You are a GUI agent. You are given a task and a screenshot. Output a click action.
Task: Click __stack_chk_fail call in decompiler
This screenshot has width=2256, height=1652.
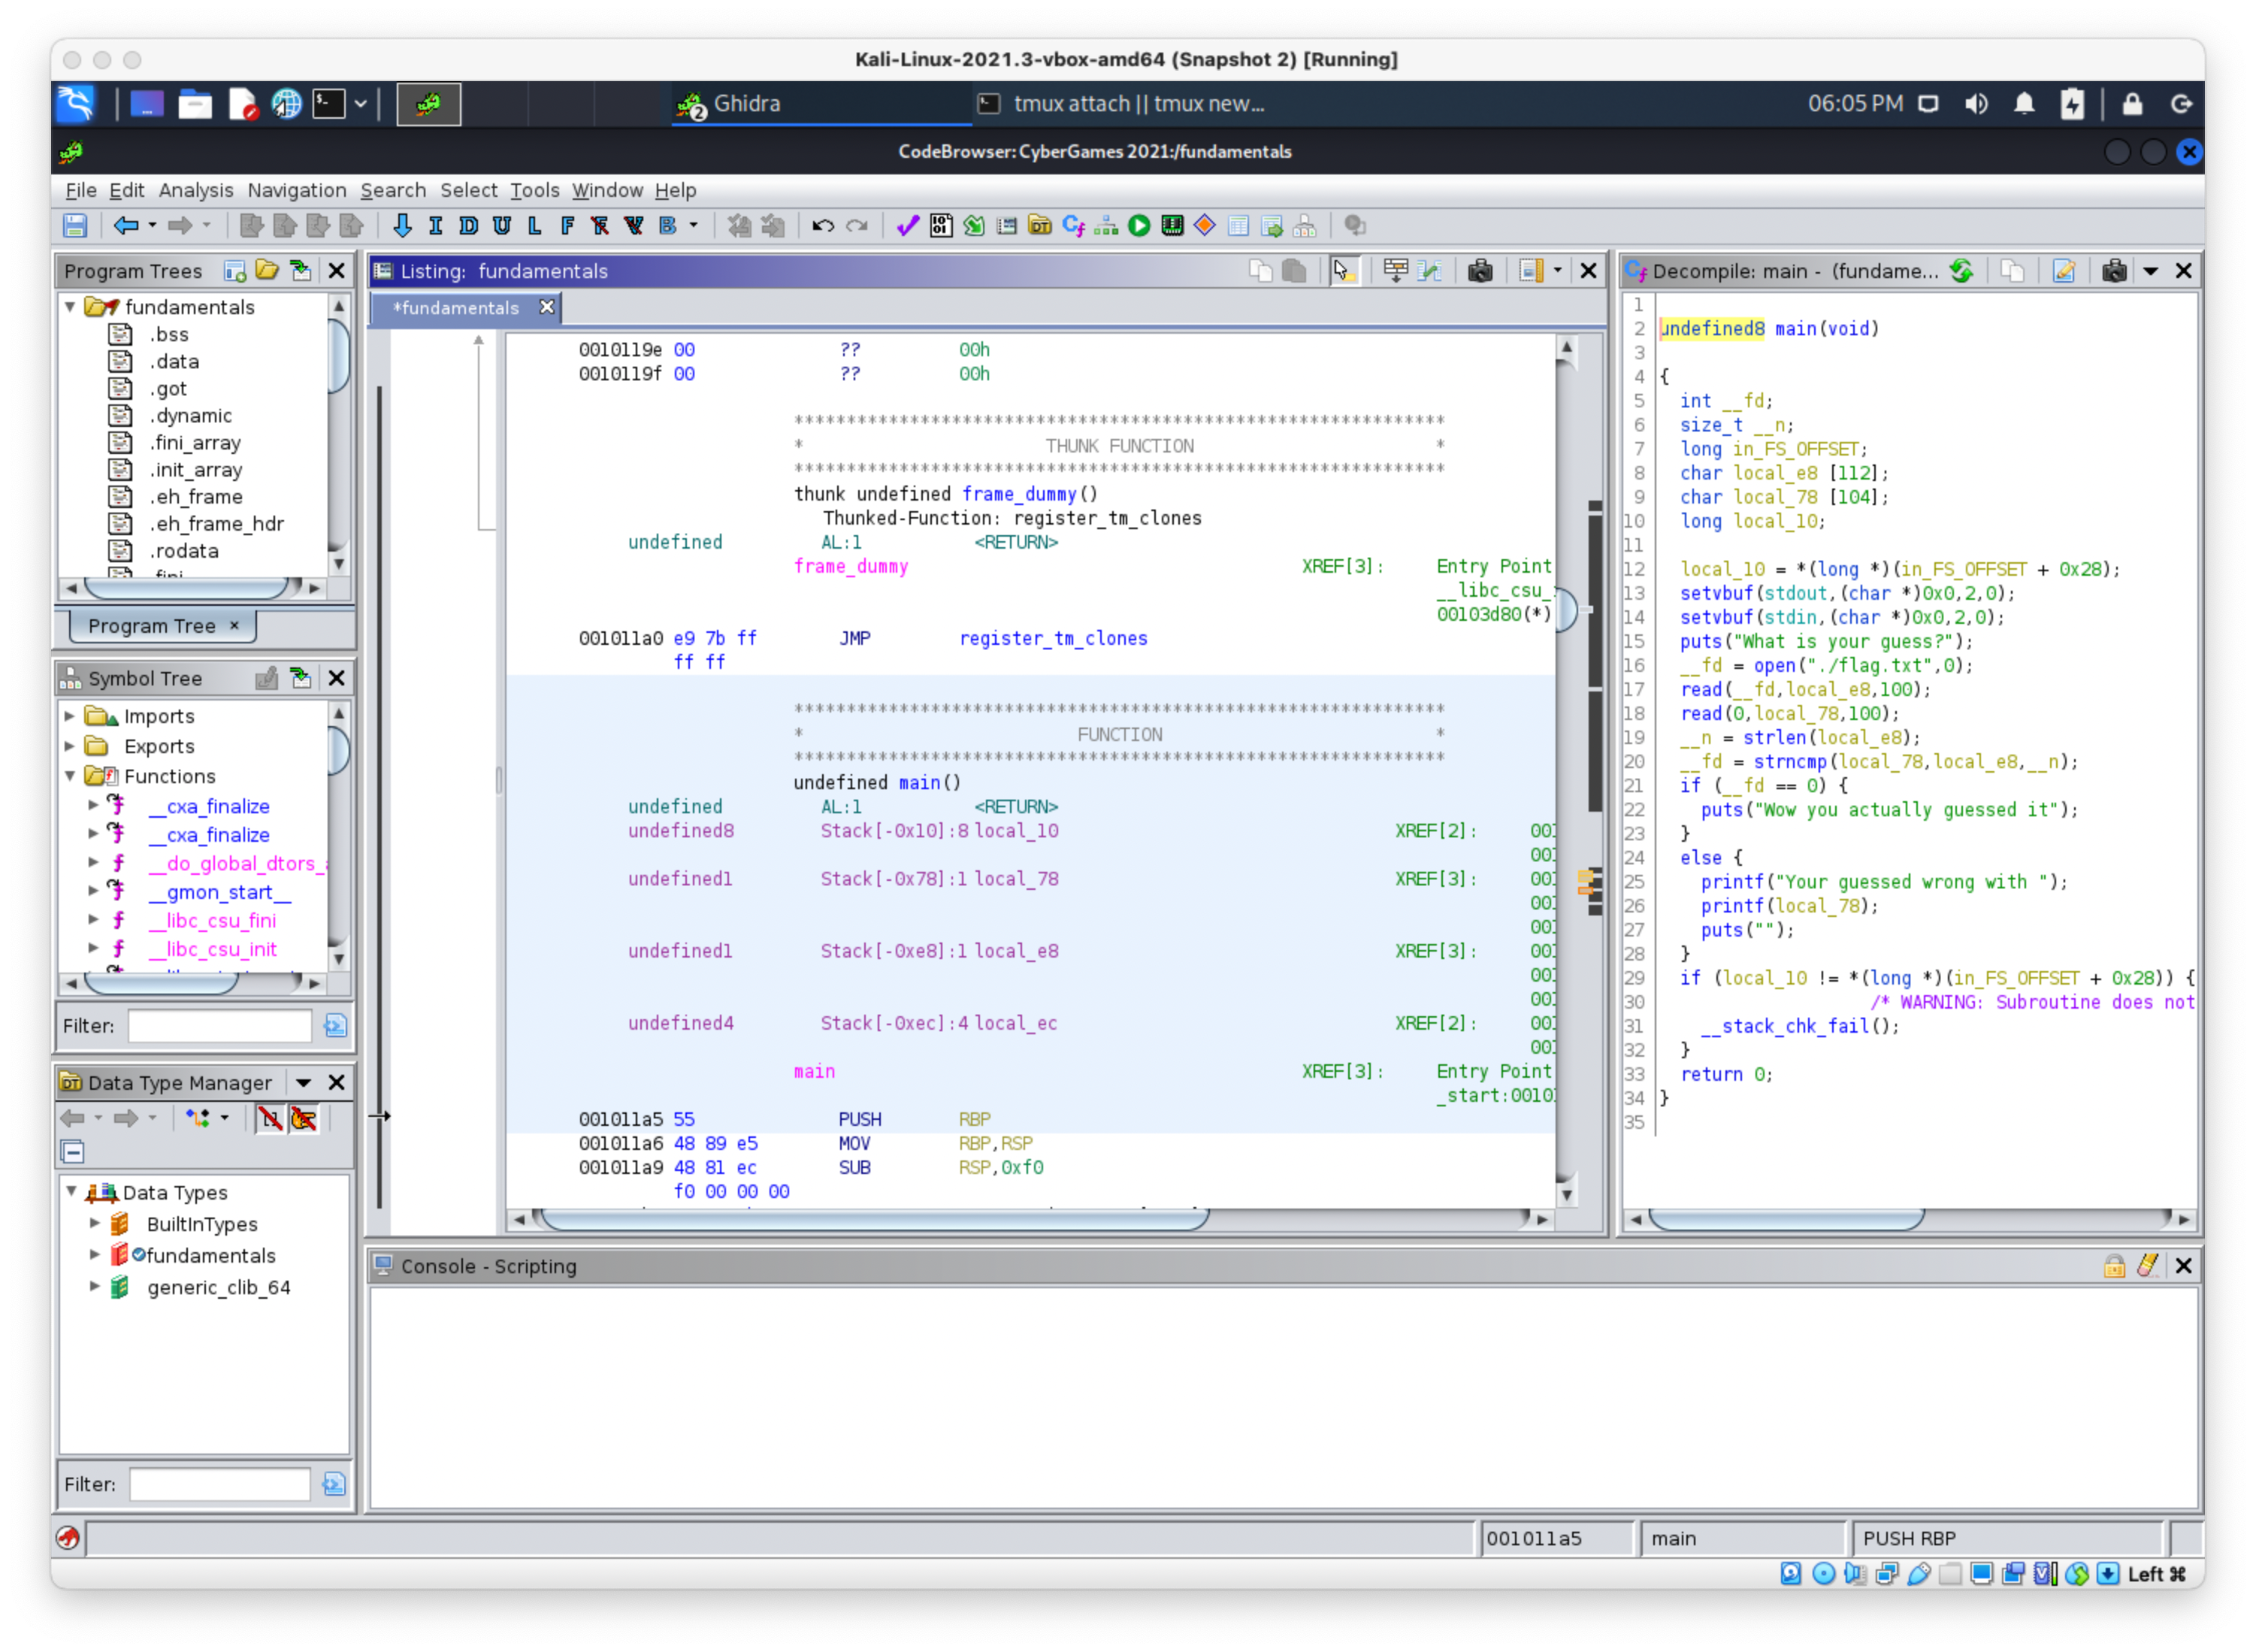click(1784, 1027)
